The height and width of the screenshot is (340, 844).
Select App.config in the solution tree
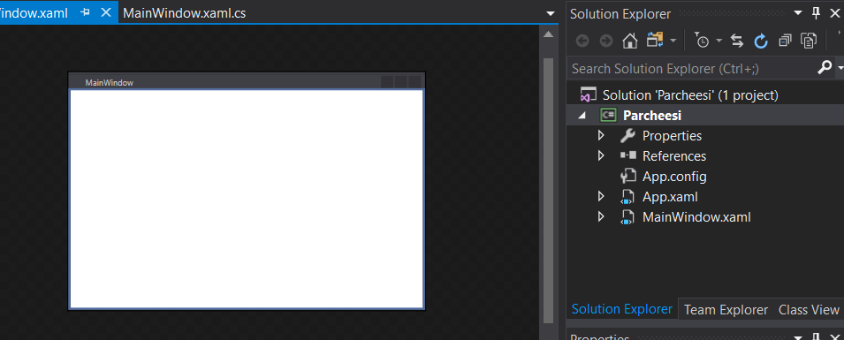click(674, 177)
